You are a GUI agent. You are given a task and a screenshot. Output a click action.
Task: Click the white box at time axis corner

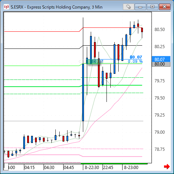pos(6,167)
